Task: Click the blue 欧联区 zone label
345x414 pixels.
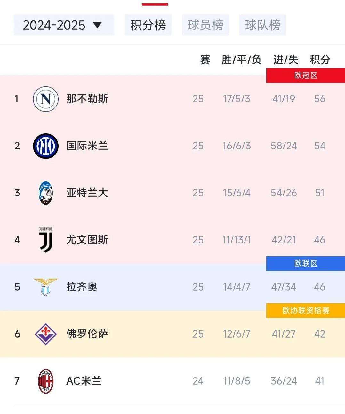Action: (305, 263)
